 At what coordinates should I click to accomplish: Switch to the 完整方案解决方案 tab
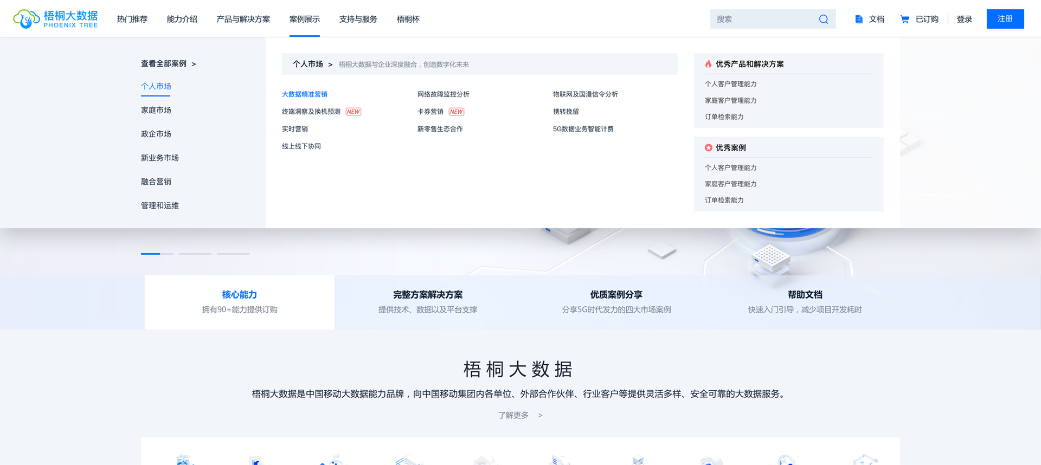(428, 302)
